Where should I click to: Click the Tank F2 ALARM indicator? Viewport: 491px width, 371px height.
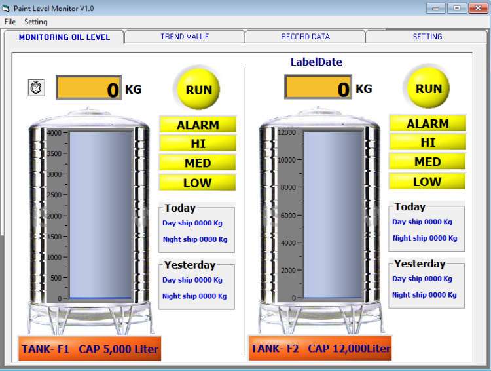tap(427, 124)
